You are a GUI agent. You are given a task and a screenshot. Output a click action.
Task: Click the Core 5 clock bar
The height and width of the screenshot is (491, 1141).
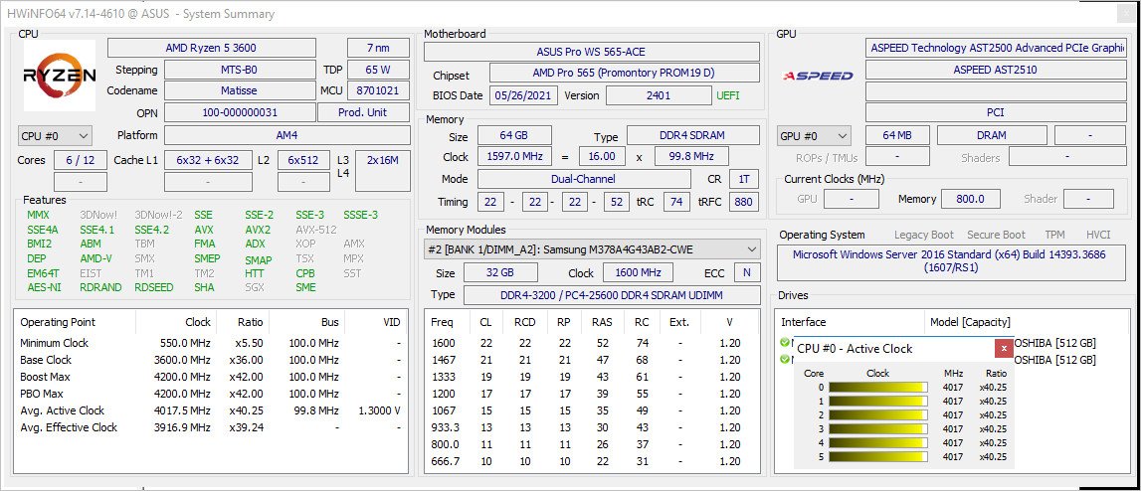click(878, 456)
